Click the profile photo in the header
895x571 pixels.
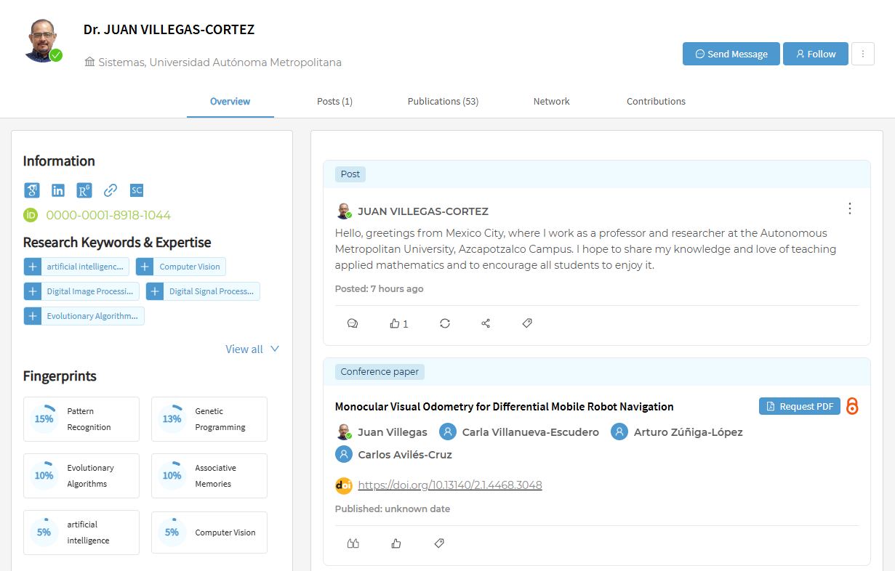click(x=44, y=41)
